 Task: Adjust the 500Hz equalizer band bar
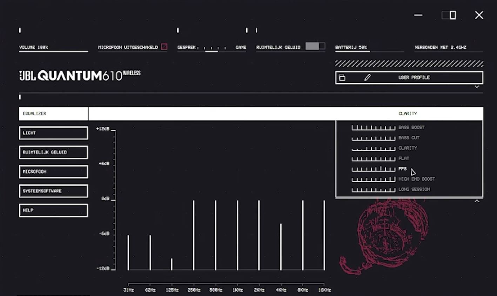coord(216,235)
